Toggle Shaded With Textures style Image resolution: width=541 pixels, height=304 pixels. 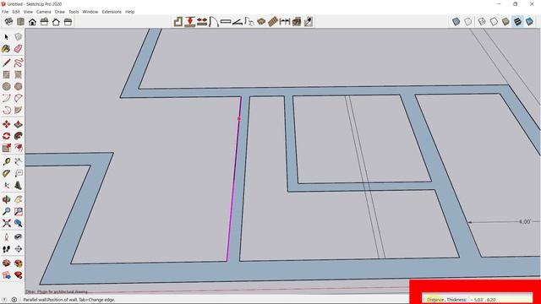(x=517, y=21)
